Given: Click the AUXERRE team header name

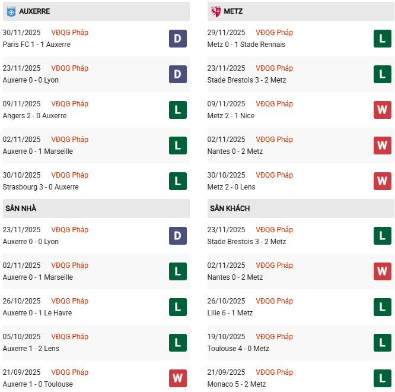Looking at the screenshot, I should (34, 11).
